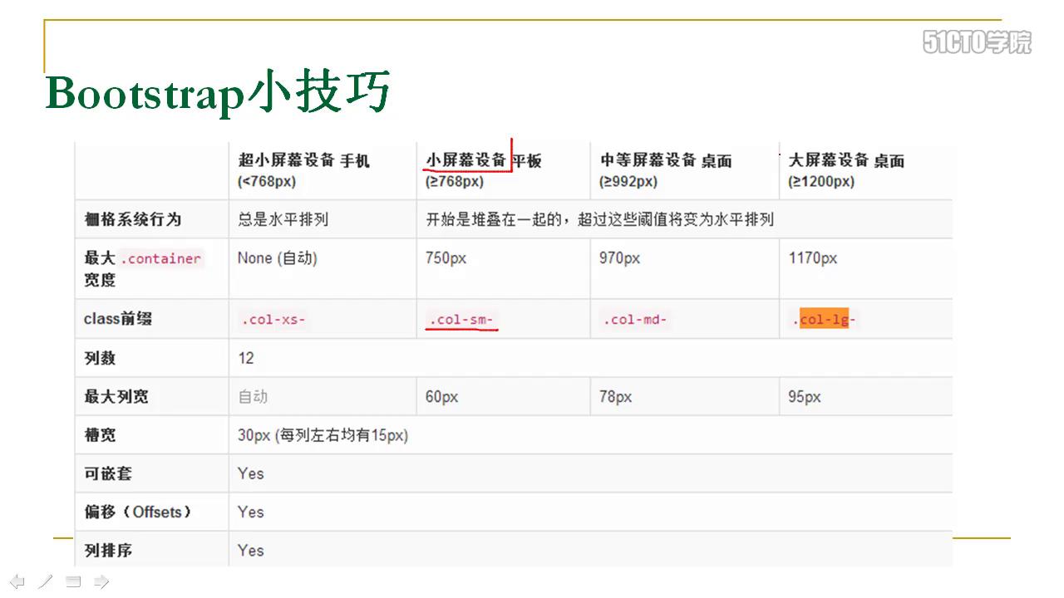Select the 最大列宽 row label
The image size is (1064, 598).
point(116,396)
